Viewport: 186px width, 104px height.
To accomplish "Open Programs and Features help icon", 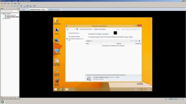I will [139, 41].
